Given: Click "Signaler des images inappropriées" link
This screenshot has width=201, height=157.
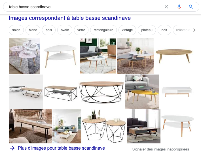Looking at the screenshot, I should pyautogui.click(x=161, y=149).
